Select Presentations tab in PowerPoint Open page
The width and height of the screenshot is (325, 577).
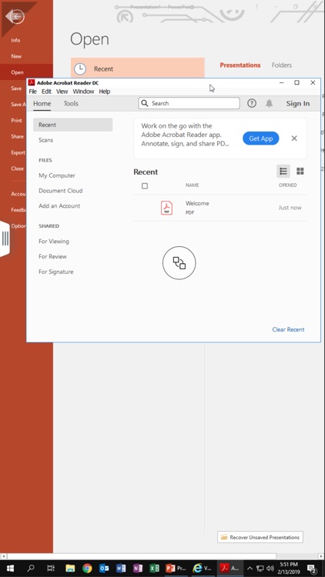(x=240, y=65)
